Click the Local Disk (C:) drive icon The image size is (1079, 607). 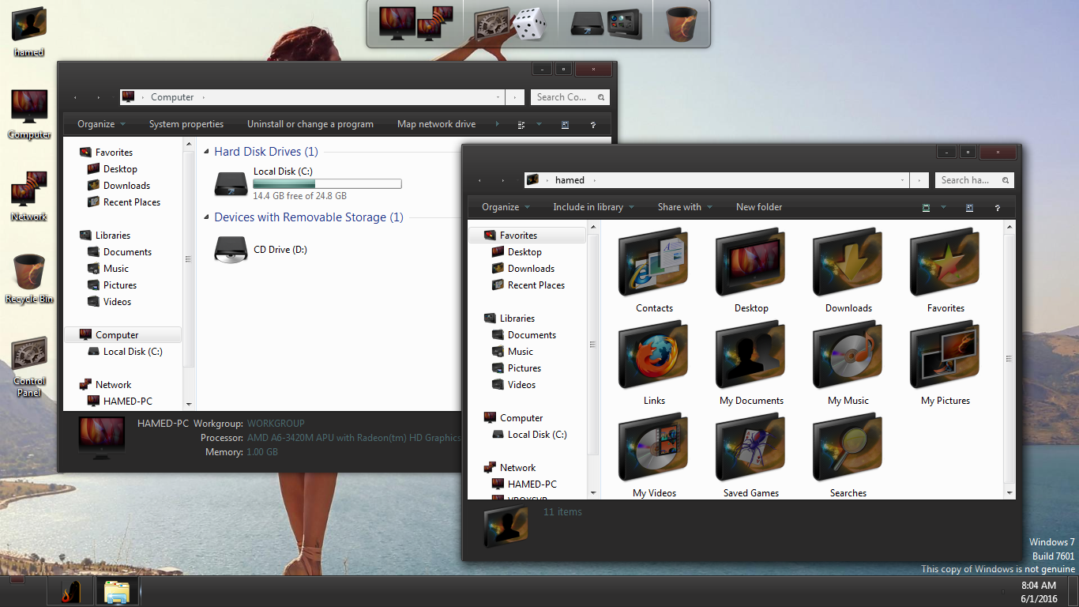tap(231, 184)
